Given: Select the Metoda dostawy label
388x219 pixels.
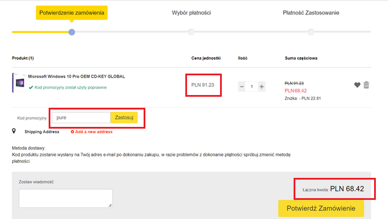Looking at the screenshot, I should pos(29,148).
